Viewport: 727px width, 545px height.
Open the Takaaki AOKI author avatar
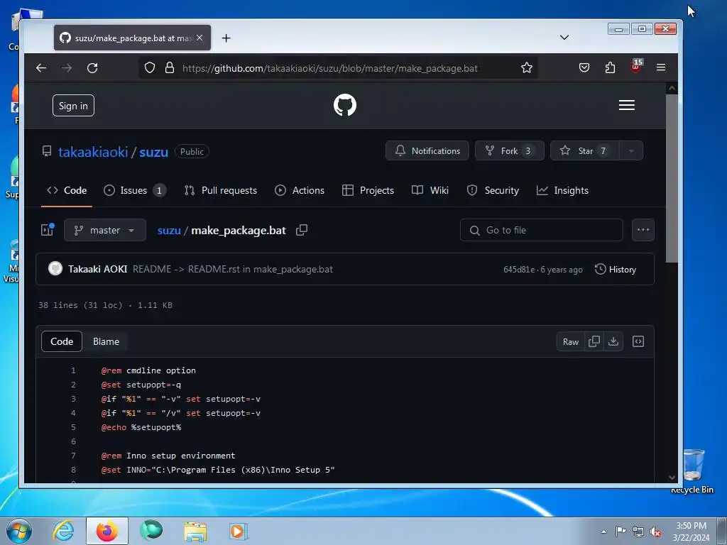(55, 269)
